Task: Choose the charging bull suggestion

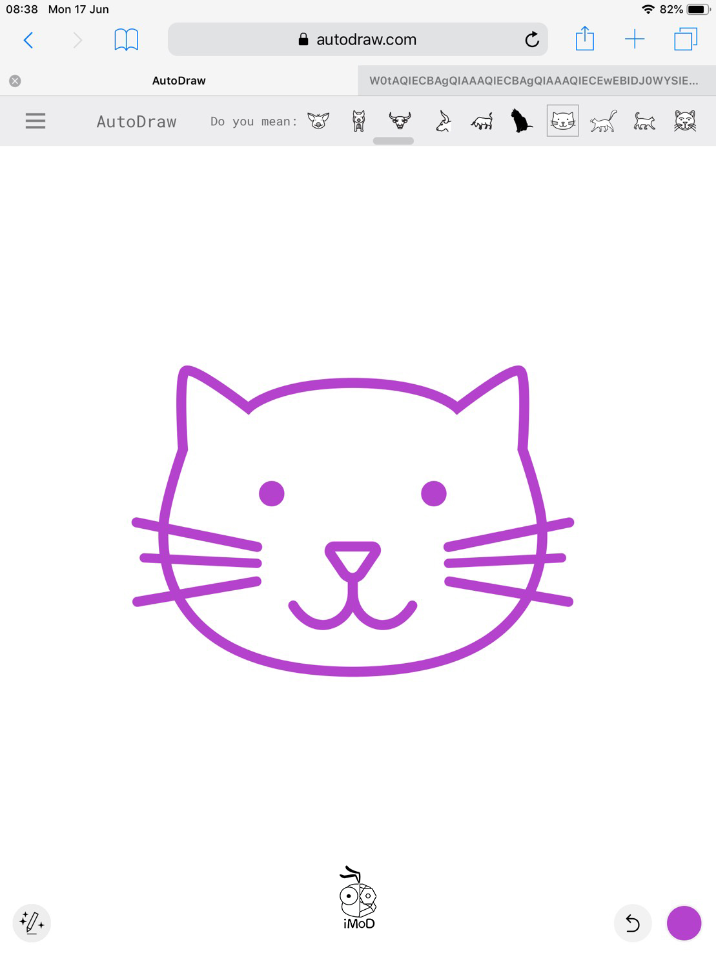Action: (x=482, y=121)
